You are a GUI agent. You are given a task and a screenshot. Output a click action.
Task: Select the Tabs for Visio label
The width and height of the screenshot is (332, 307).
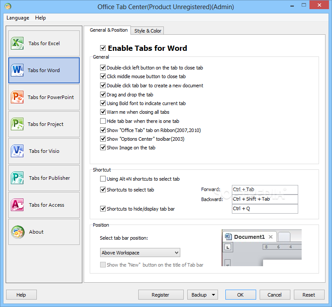(44, 151)
